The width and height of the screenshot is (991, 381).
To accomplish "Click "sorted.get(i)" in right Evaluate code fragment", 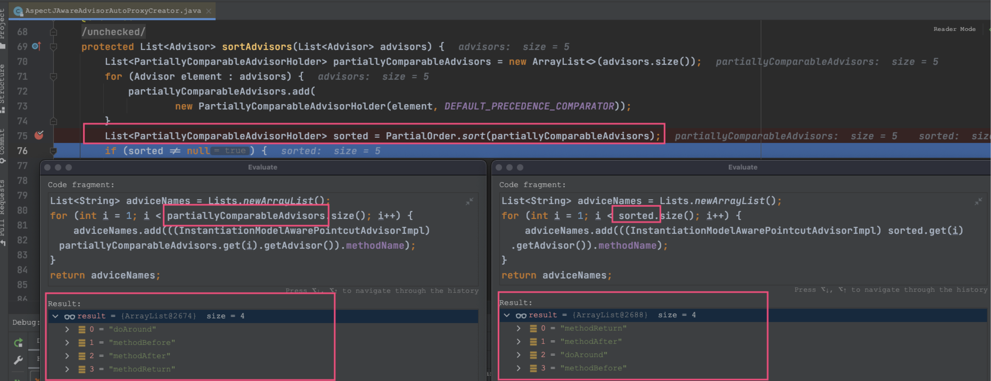I will tap(925, 230).
